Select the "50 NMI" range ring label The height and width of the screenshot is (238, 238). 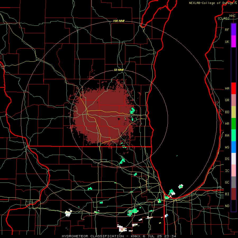pos(119,70)
